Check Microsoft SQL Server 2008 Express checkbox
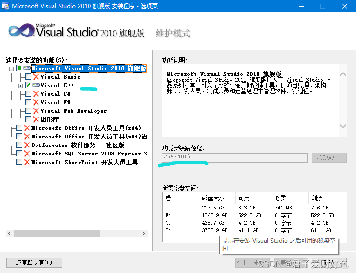The width and height of the screenshot is (356, 273). (x=19, y=154)
